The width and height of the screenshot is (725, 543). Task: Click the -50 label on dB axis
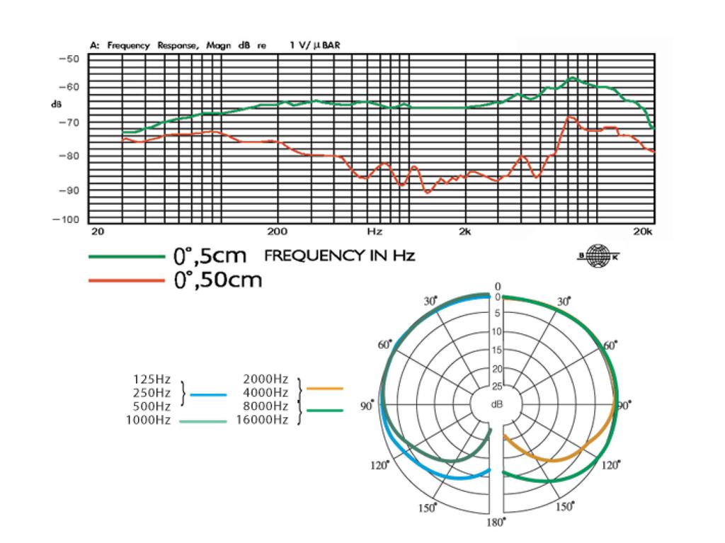(x=69, y=58)
